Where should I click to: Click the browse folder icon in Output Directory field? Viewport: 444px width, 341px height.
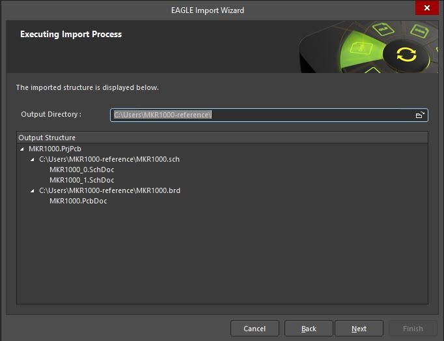[x=420, y=115]
